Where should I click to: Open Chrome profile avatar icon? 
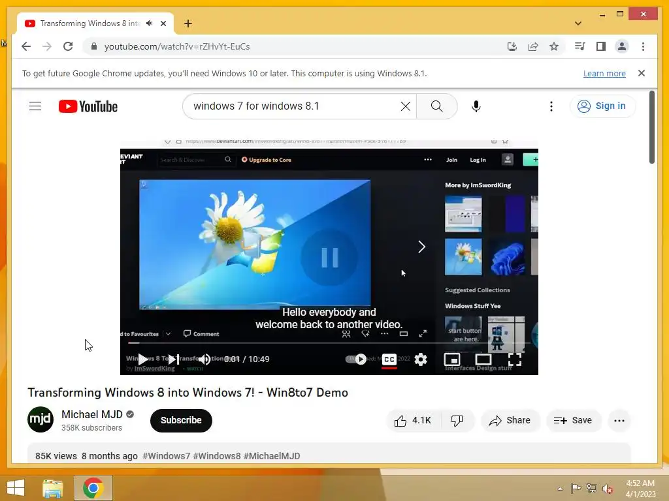tap(622, 46)
